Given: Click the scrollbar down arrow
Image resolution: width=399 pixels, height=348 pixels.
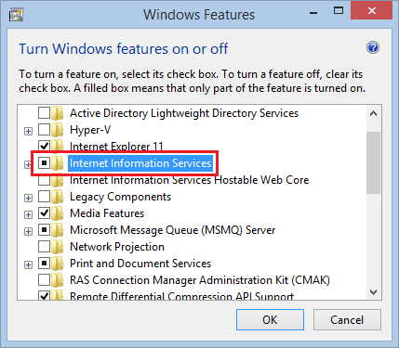Looking at the screenshot, I should [374, 291].
